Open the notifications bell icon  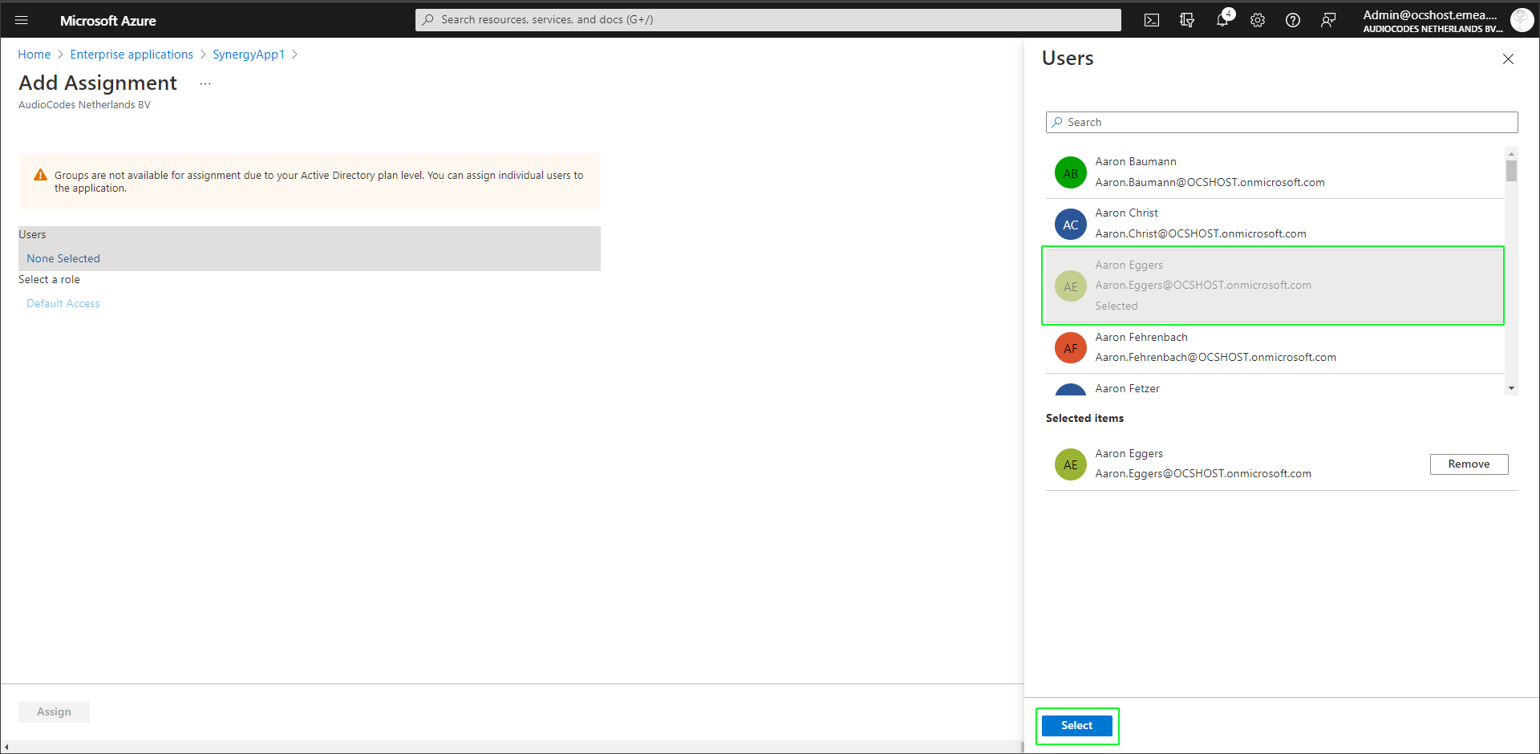click(1222, 20)
